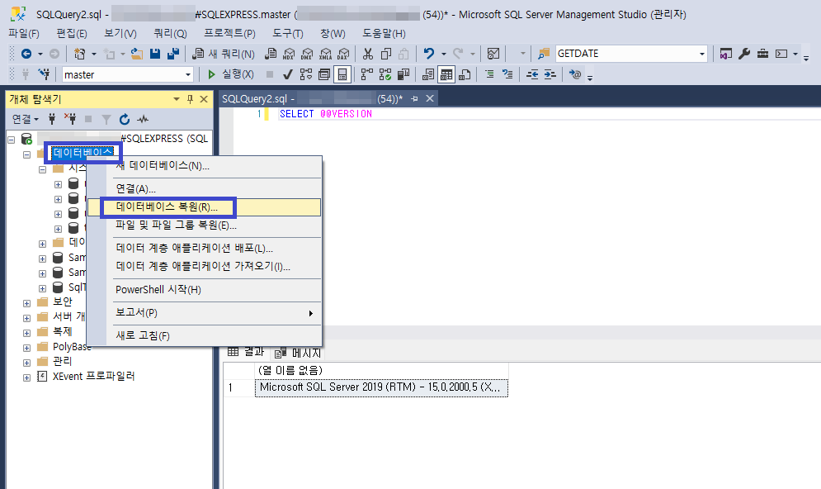Screen dimensions: 821x489
Task: Click the Copy icon in toolbar
Action: tap(386, 54)
